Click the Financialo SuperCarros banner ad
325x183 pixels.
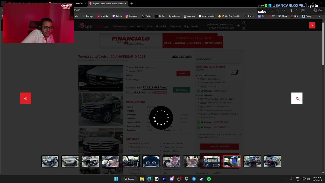click(x=161, y=40)
